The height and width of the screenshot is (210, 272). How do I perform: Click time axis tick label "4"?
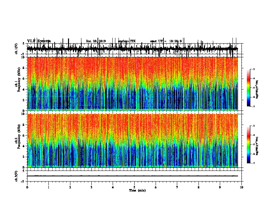point(113,187)
